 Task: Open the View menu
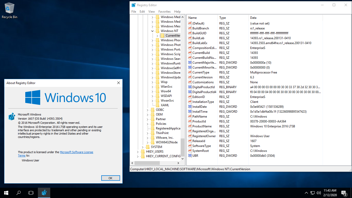coord(152,12)
